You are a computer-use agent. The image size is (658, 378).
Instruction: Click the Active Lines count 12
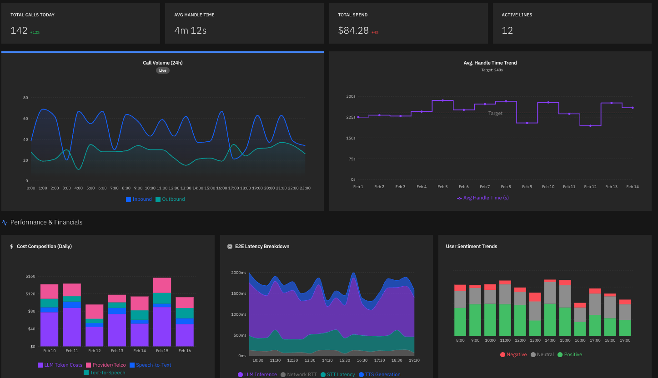tap(507, 30)
